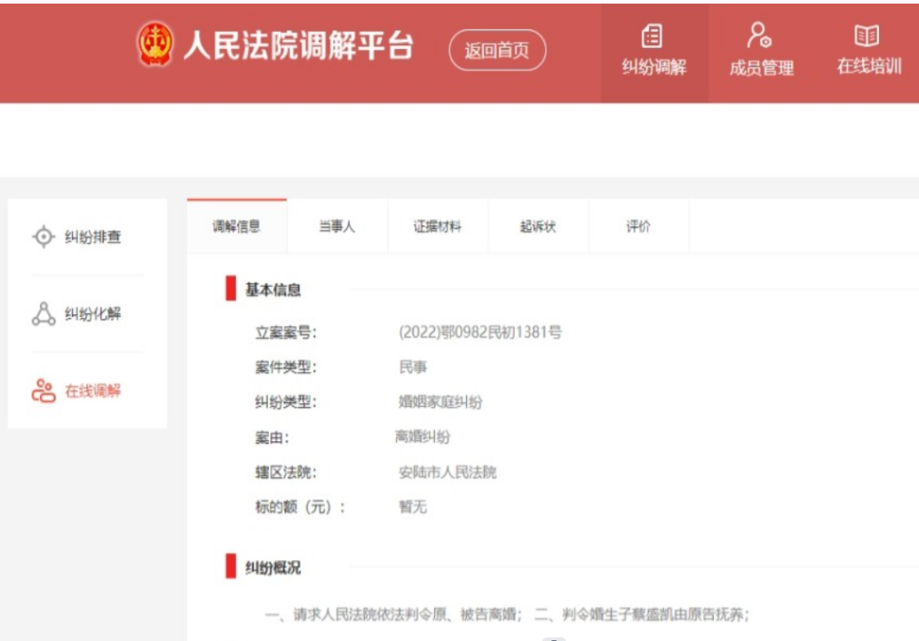Switch to the 调解信息 tab

pyautogui.click(x=236, y=227)
